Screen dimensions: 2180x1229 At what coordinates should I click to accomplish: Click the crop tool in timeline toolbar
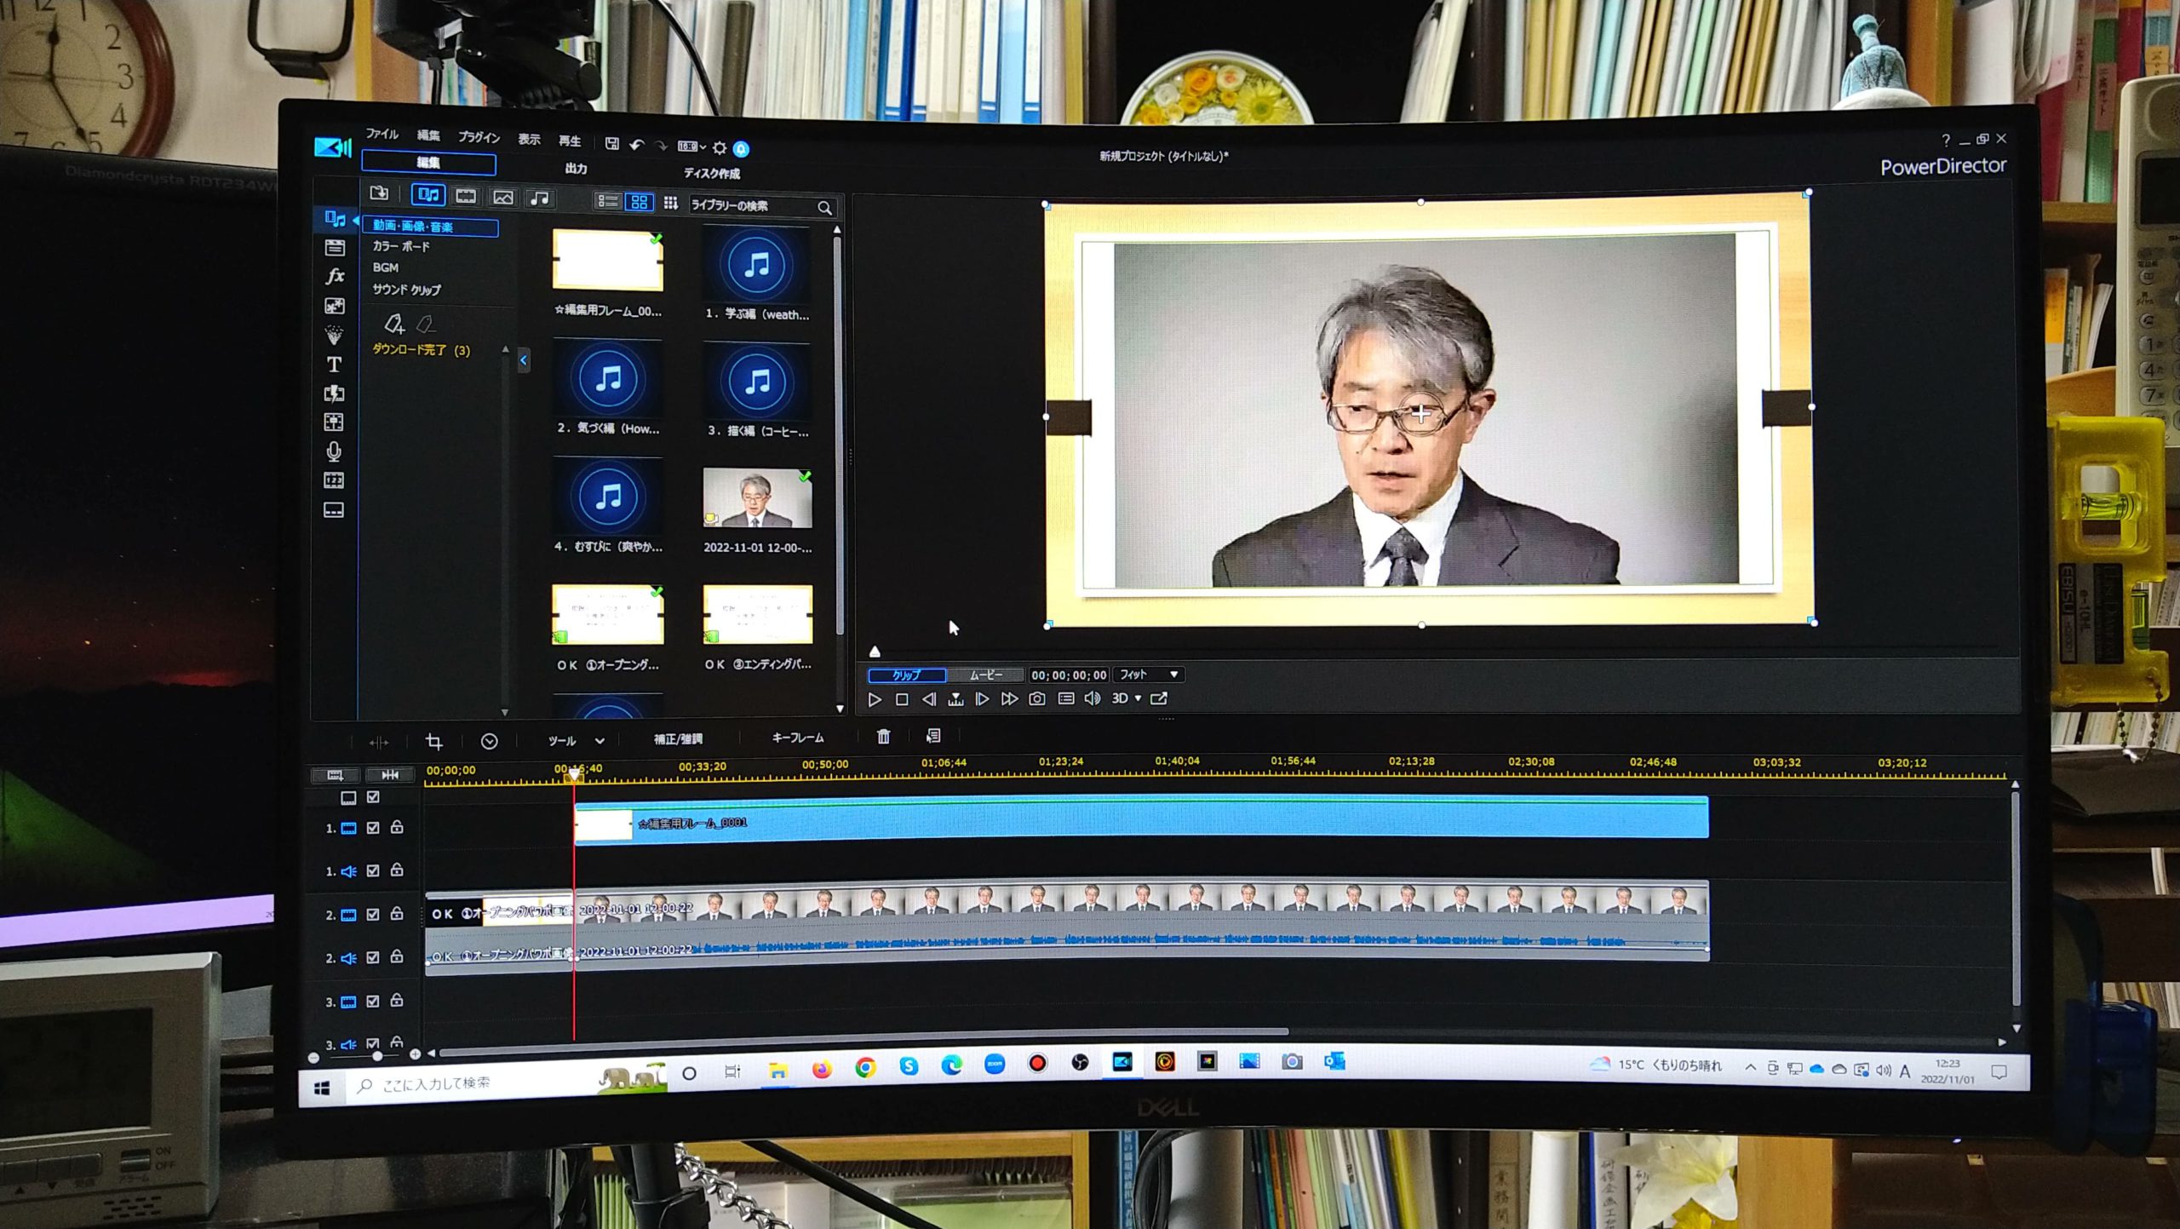[433, 741]
